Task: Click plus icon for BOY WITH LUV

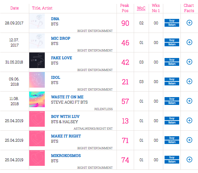Action: coord(189,121)
